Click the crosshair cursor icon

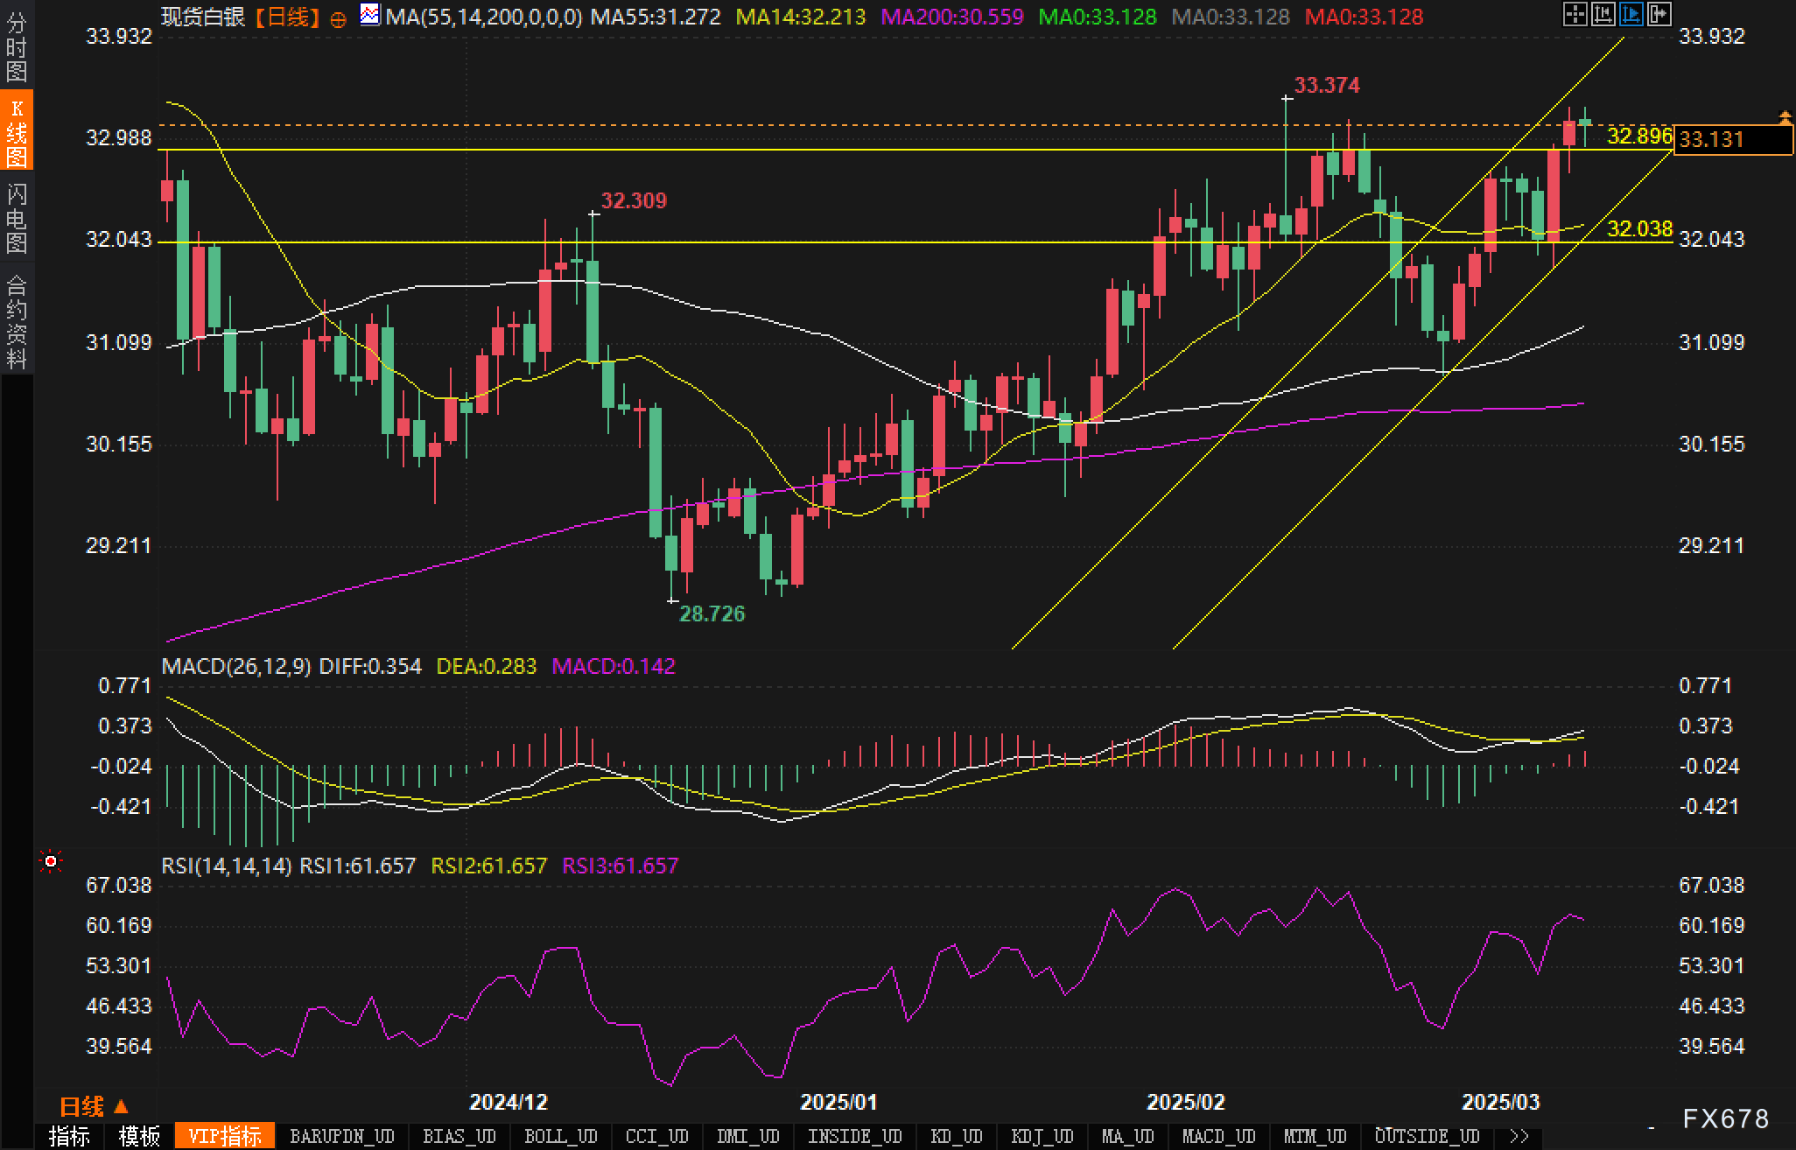click(x=1575, y=14)
